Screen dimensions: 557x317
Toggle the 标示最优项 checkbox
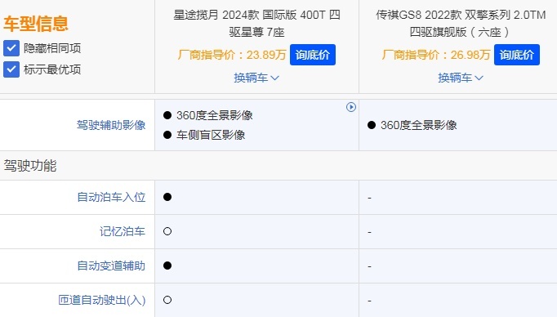pyautogui.click(x=11, y=69)
